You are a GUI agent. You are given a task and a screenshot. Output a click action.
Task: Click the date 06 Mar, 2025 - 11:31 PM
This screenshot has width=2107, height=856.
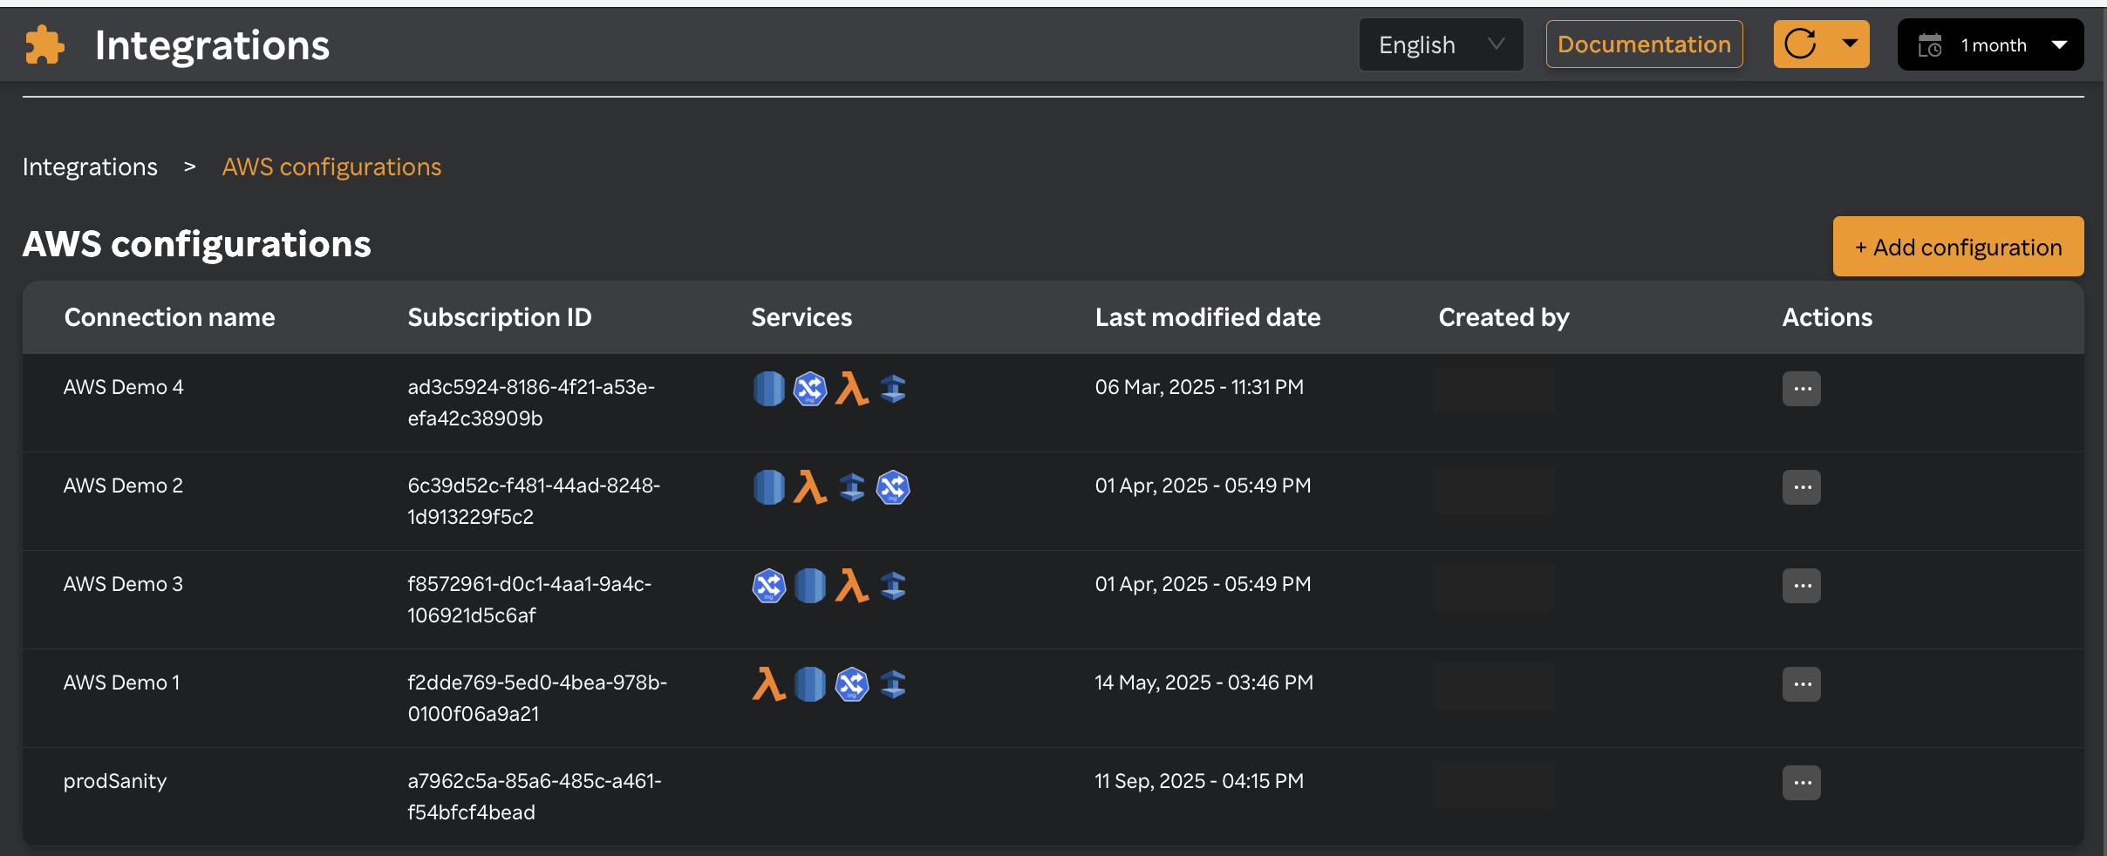tap(1199, 387)
